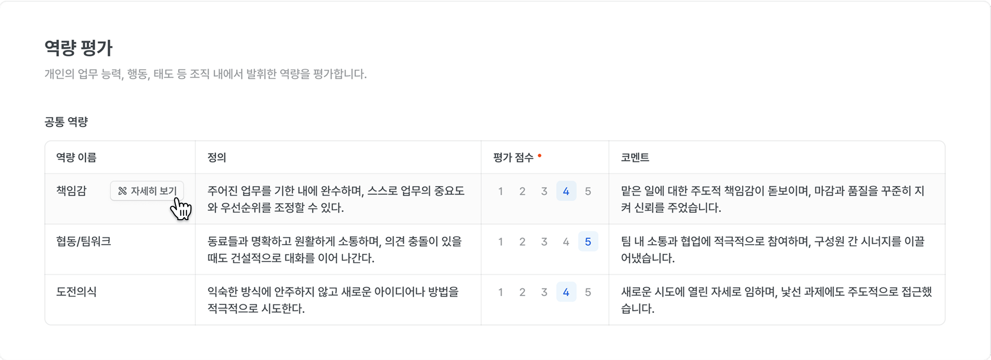Select score 5 in the 책임감 row
The height and width of the screenshot is (360, 991).
(588, 191)
